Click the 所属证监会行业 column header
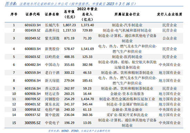Image resolution: width=190 pixels, height=133 pixels. [127, 14]
